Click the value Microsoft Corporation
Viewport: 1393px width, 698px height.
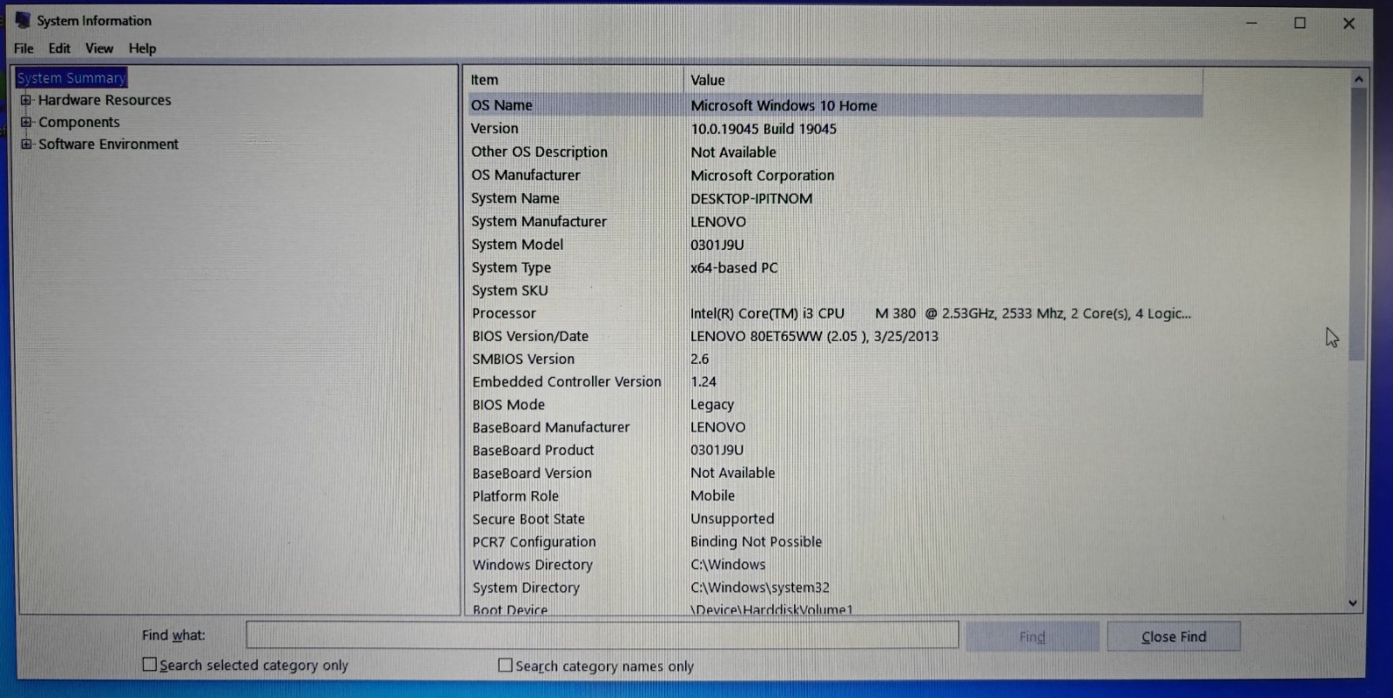(x=763, y=175)
